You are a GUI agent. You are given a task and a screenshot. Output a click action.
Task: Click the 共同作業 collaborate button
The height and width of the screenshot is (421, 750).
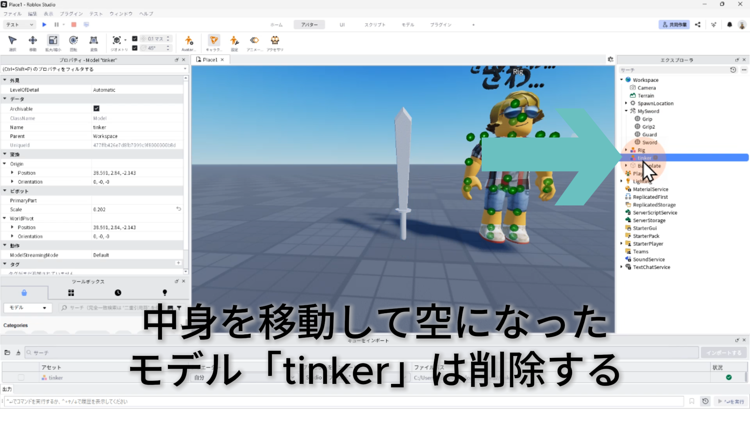674,25
